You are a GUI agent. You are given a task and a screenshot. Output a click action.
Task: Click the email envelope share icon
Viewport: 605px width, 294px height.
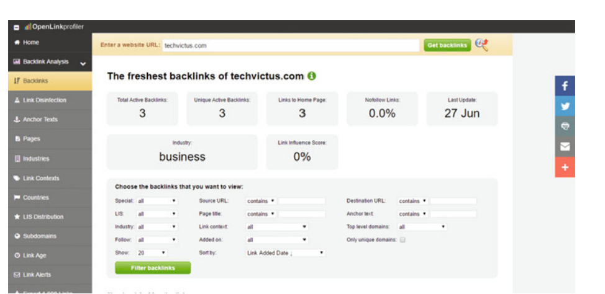click(x=565, y=146)
